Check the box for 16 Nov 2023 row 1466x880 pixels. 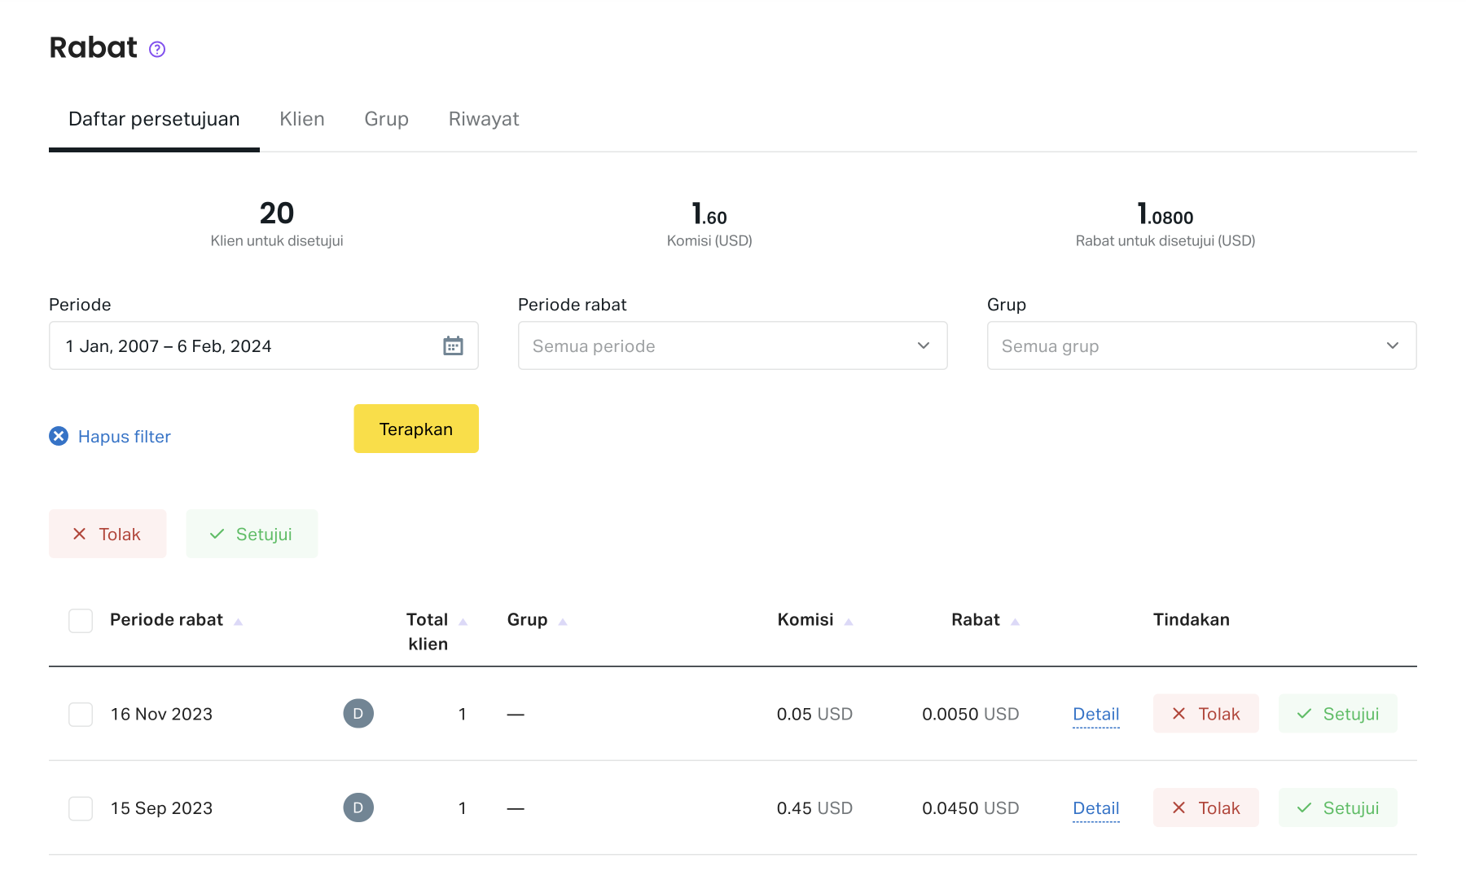pyautogui.click(x=81, y=715)
